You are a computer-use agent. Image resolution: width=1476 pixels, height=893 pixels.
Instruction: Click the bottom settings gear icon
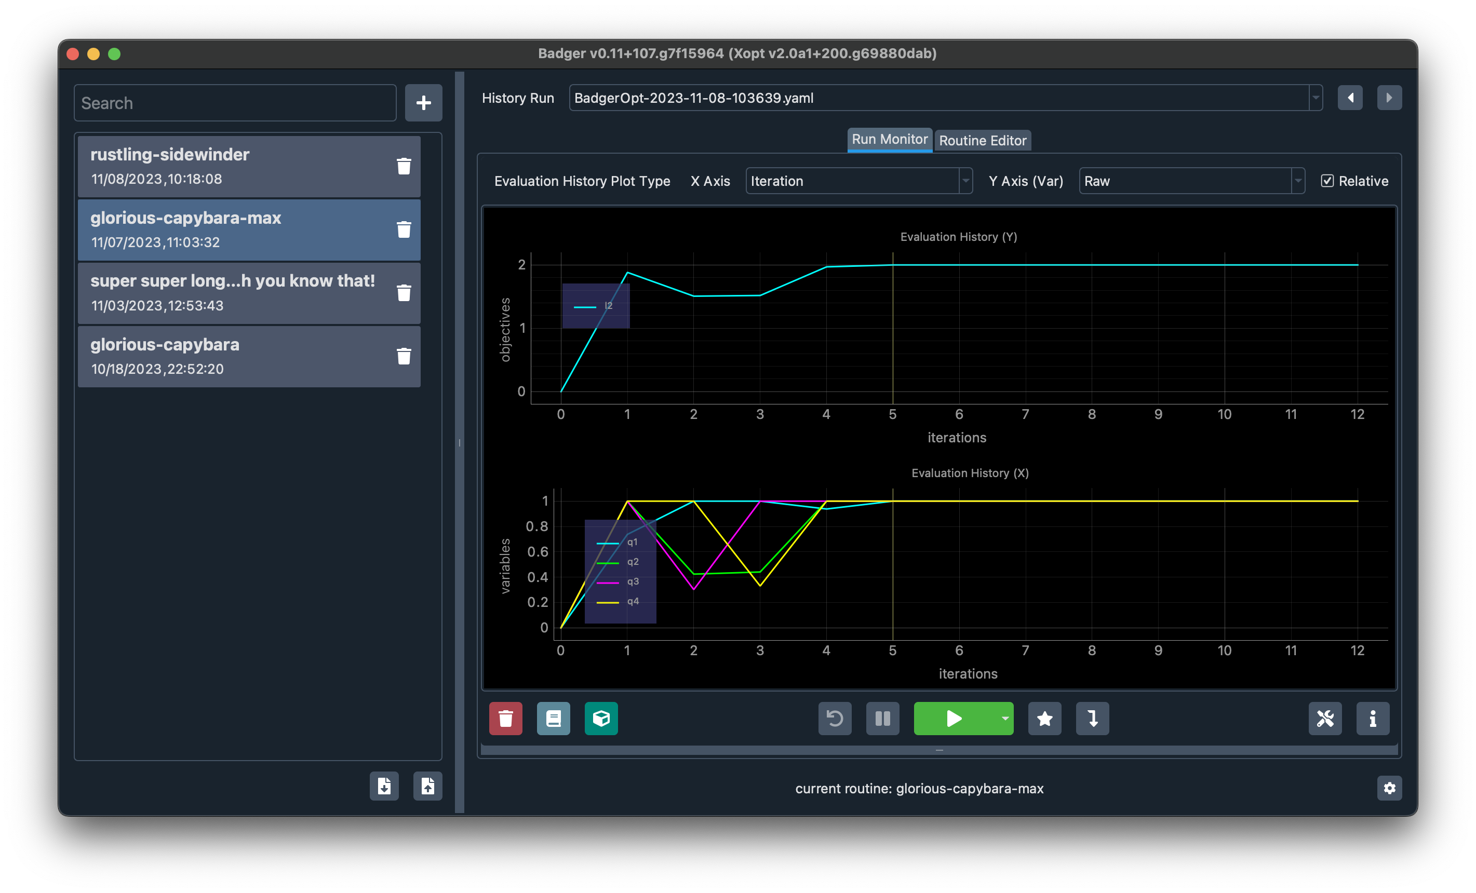tap(1390, 789)
